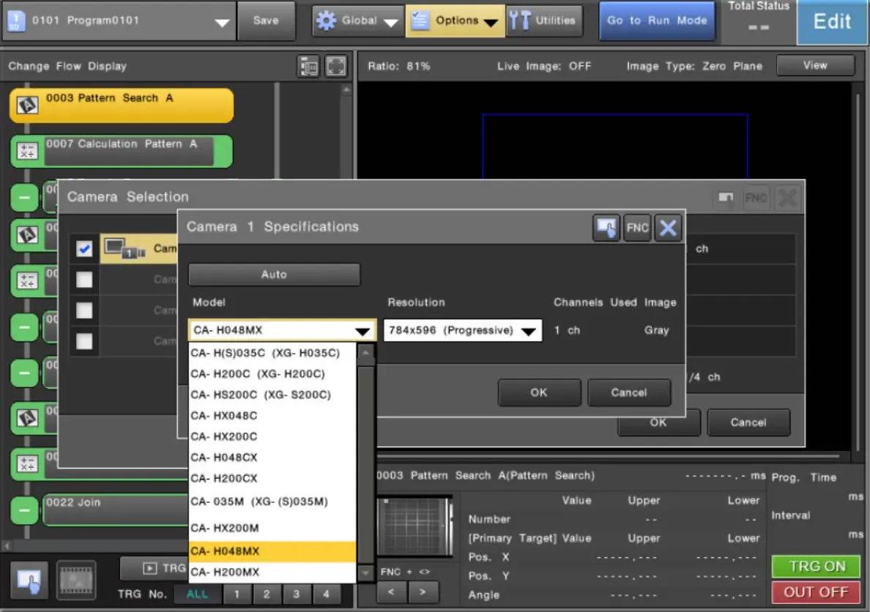
Task: Select the 0003 Pattern Search A unit
Action: click(122, 105)
